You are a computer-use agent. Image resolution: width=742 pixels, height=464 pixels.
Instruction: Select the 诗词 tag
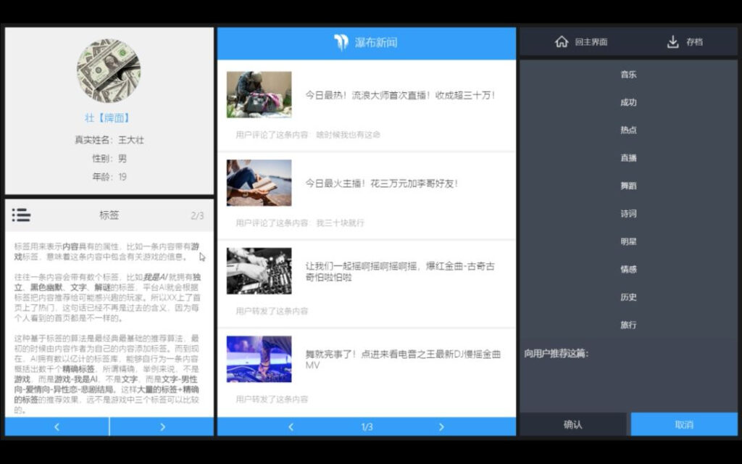[x=628, y=214]
